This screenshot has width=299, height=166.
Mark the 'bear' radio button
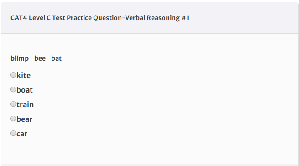tap(13, 119)
